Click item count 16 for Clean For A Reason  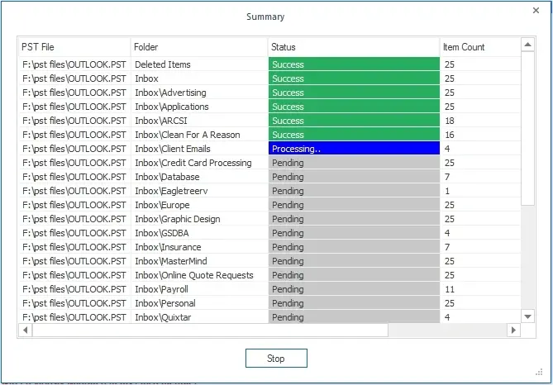point(480,135)
